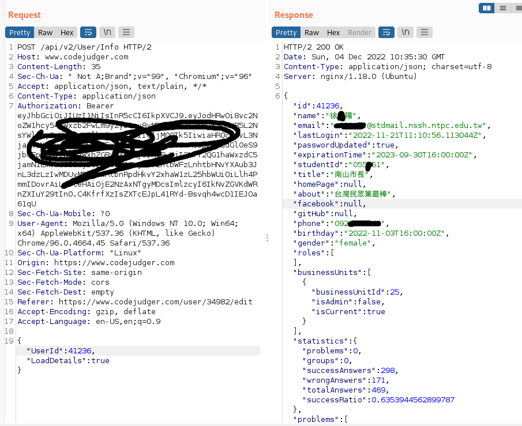
Task: Click the Server: nginx/1.18.0 header
Action: [350, 76]
